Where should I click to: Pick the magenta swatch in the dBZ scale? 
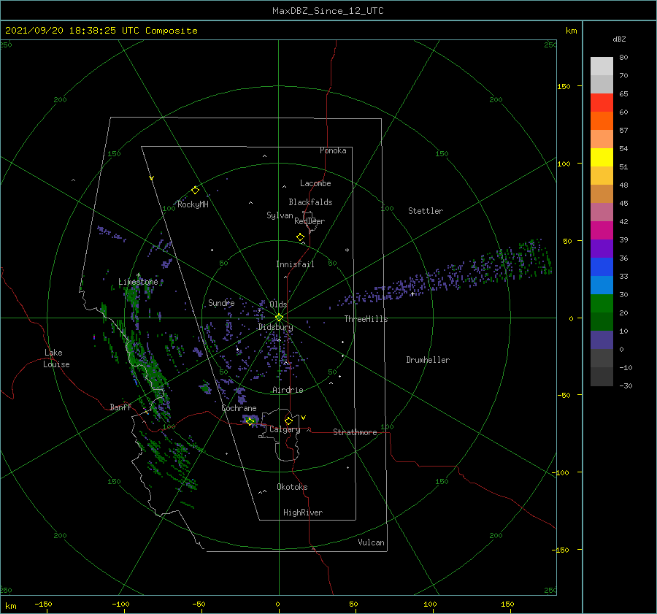602,231
